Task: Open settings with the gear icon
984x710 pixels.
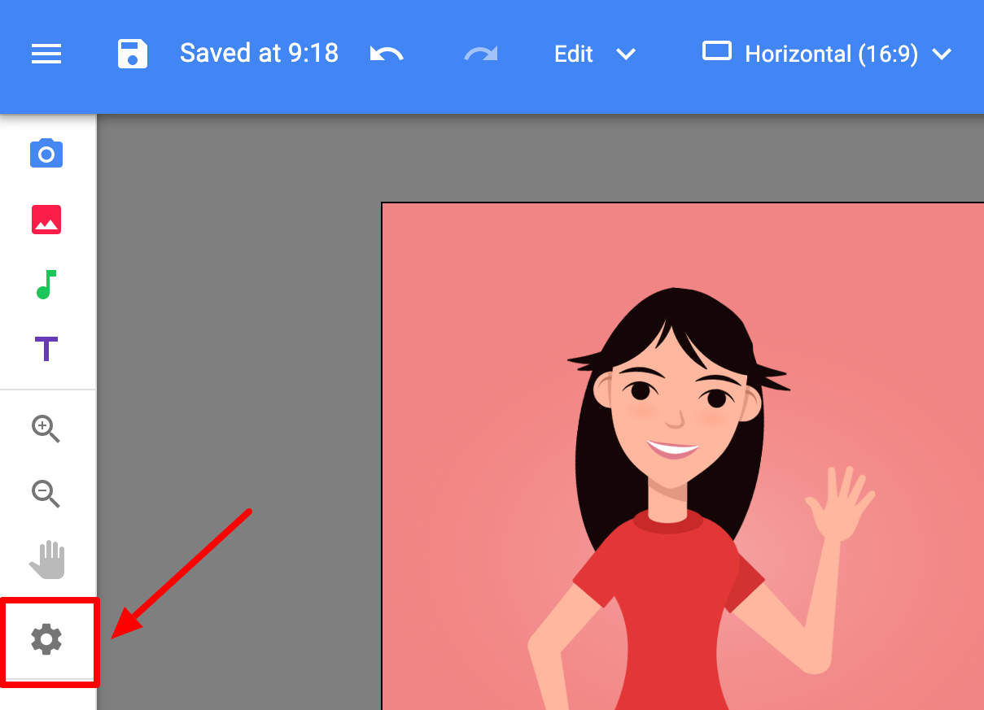Action: tap(46, 640)
